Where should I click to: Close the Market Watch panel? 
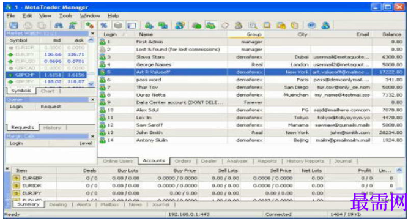pyautogui.click(x=92, y=33)
